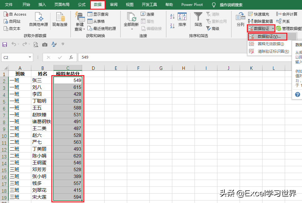Click 连接 in connections group

147,14
